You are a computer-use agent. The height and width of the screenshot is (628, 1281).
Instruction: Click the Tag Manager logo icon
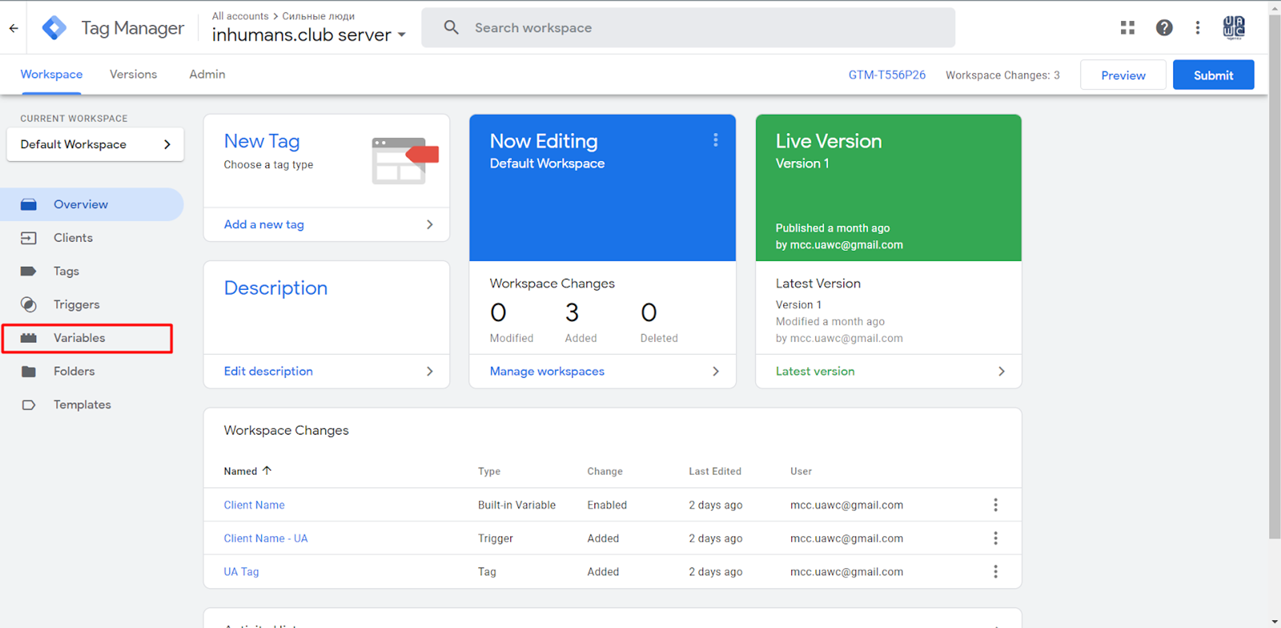pos(54,28)
